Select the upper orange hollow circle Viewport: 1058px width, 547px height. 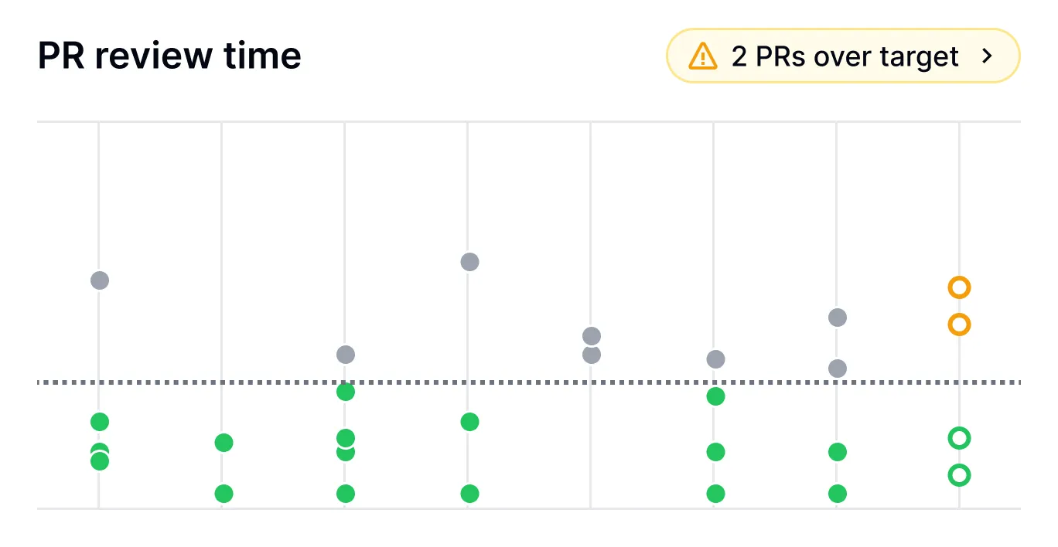pyautogui.click(x=959, y=288)
